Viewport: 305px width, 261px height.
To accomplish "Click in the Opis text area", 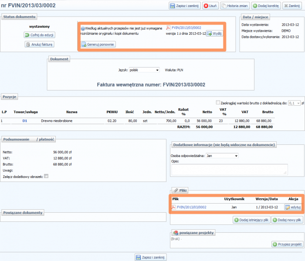I will coord(230,170).
